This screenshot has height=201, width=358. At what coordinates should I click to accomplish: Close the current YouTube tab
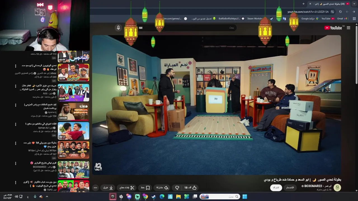310,4
